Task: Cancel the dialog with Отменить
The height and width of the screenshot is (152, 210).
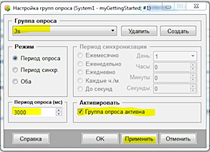Action: tap(178, 139)
